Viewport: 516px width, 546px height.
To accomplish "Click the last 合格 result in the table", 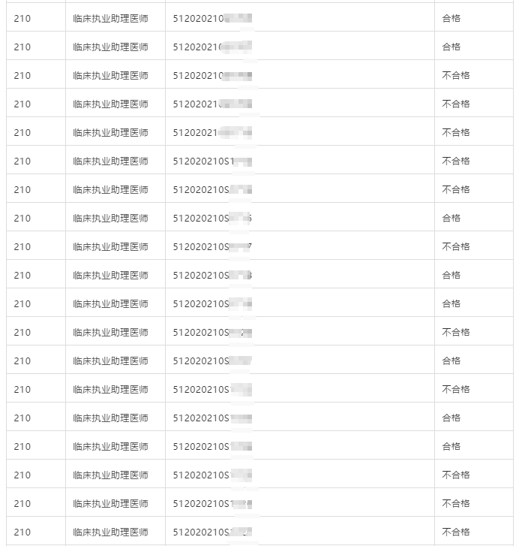I will pos(451,446).
